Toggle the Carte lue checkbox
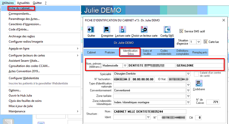229x124 pixels. [205, 42]
